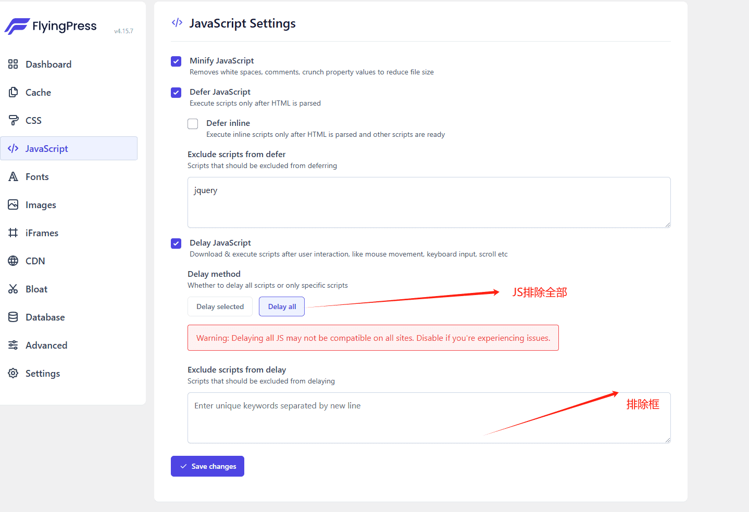Go to the iFrames section
Screen dimensions: 749x512
42,233
